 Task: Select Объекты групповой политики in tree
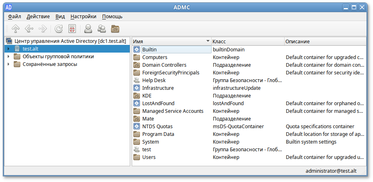[x=58, y=57]
